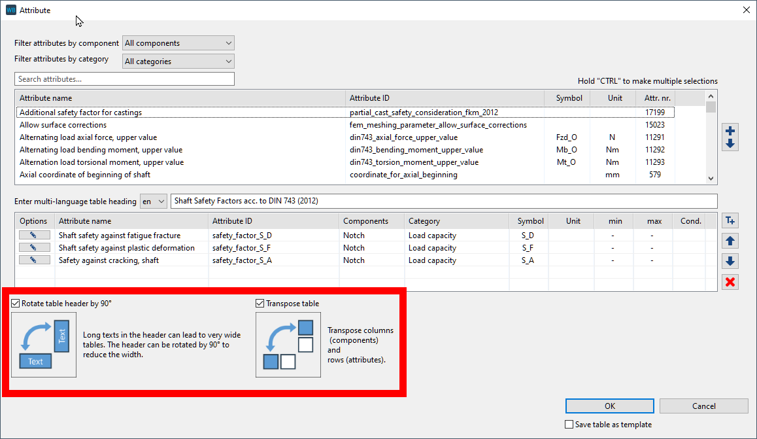Viewport: 757px width, 439px height.
Task: Click the Search attributes input field
Action: [x=124, y=79]
